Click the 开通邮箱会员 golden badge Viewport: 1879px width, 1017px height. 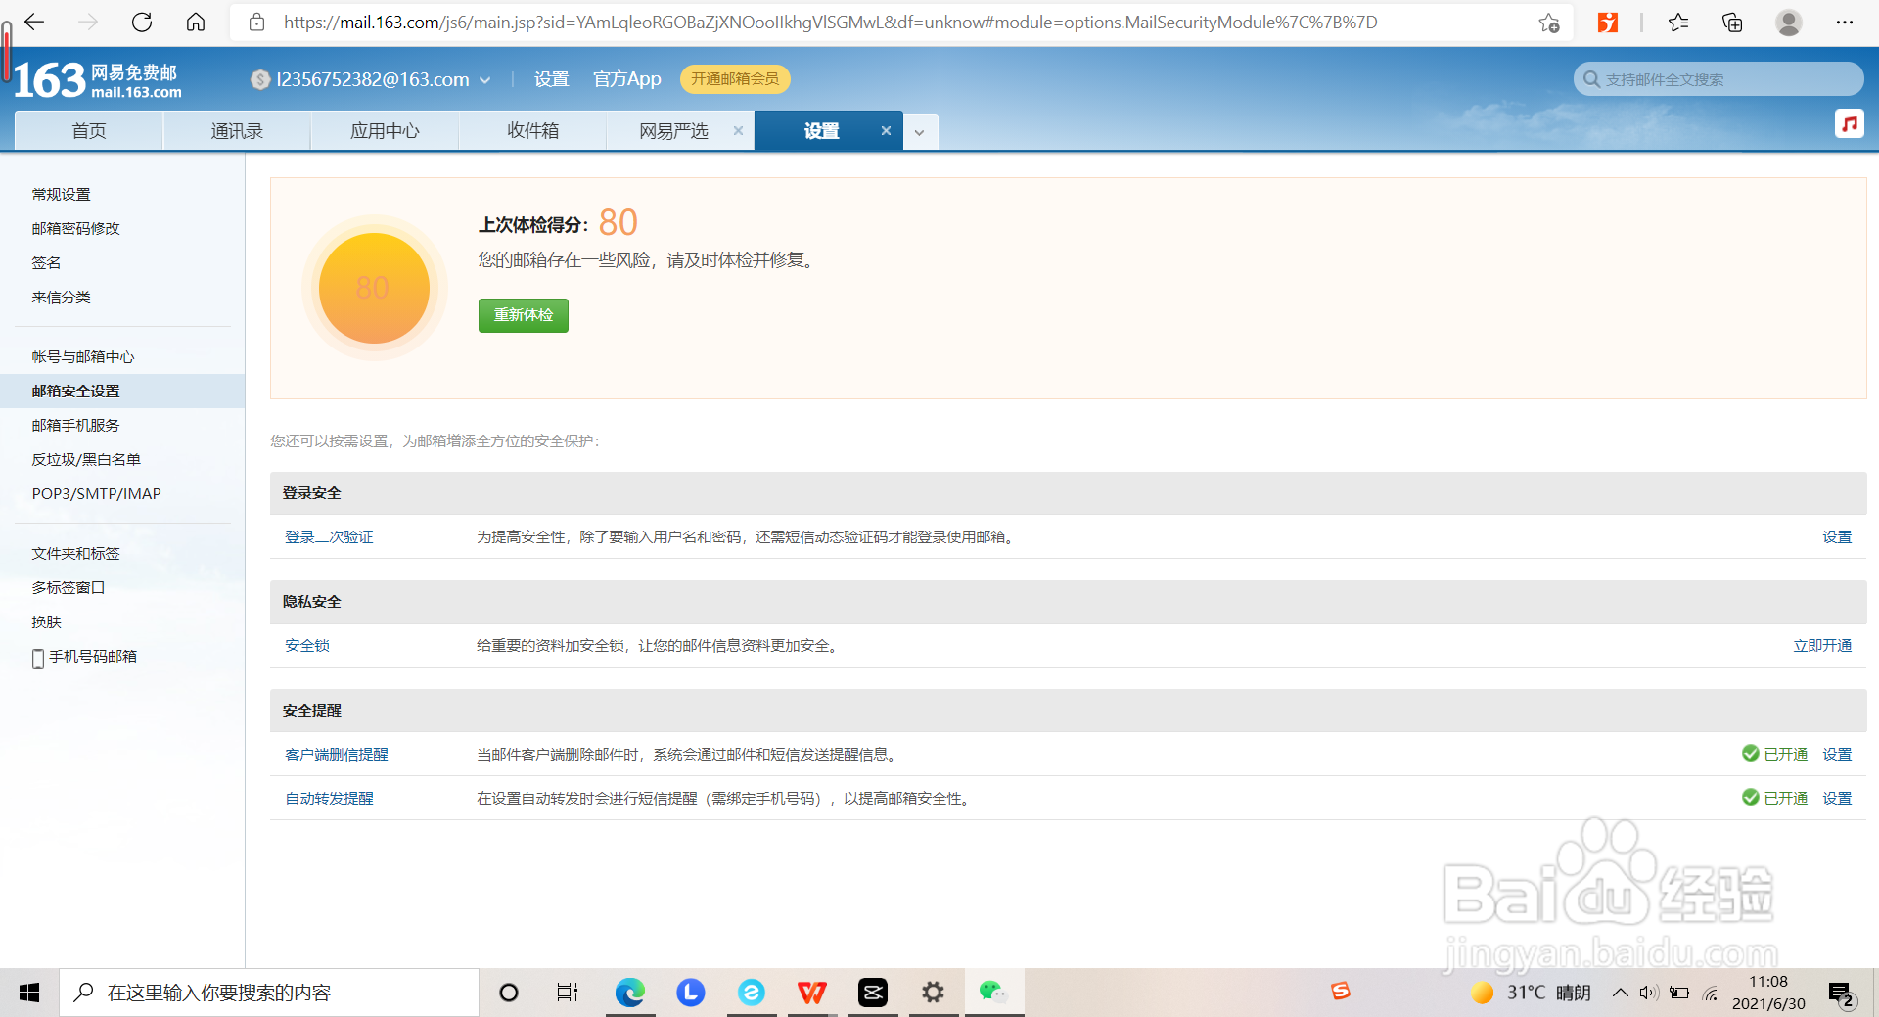click(x=736, y=78)
